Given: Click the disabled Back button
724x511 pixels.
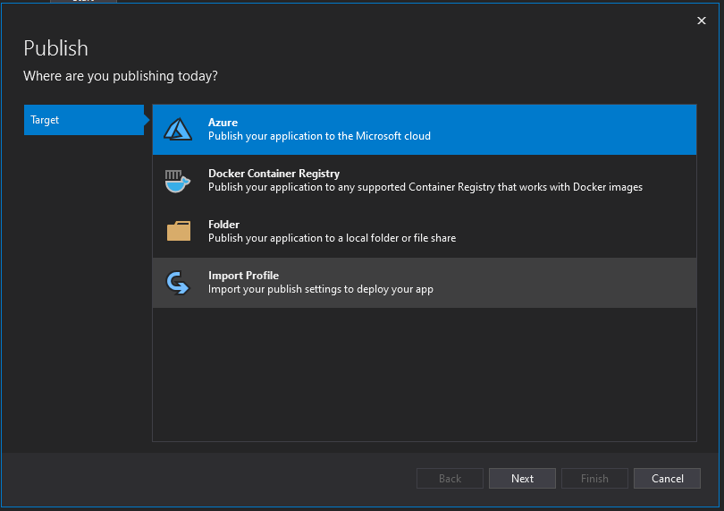Looking at the screenshot, I should (450, 478).
